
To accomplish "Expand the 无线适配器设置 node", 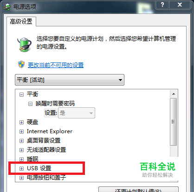I will coord(22,150).
